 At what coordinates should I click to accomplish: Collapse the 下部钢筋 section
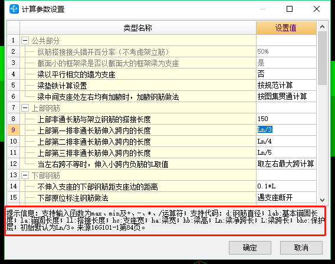25,175
